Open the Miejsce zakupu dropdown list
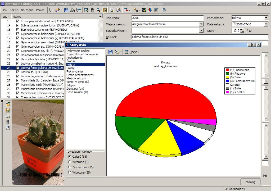Image resolution: width=271 pixels, height=191 pixels. point(201,24)
